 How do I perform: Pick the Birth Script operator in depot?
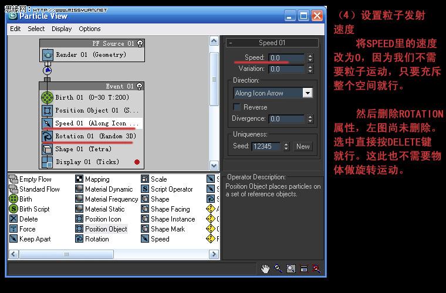29,209
